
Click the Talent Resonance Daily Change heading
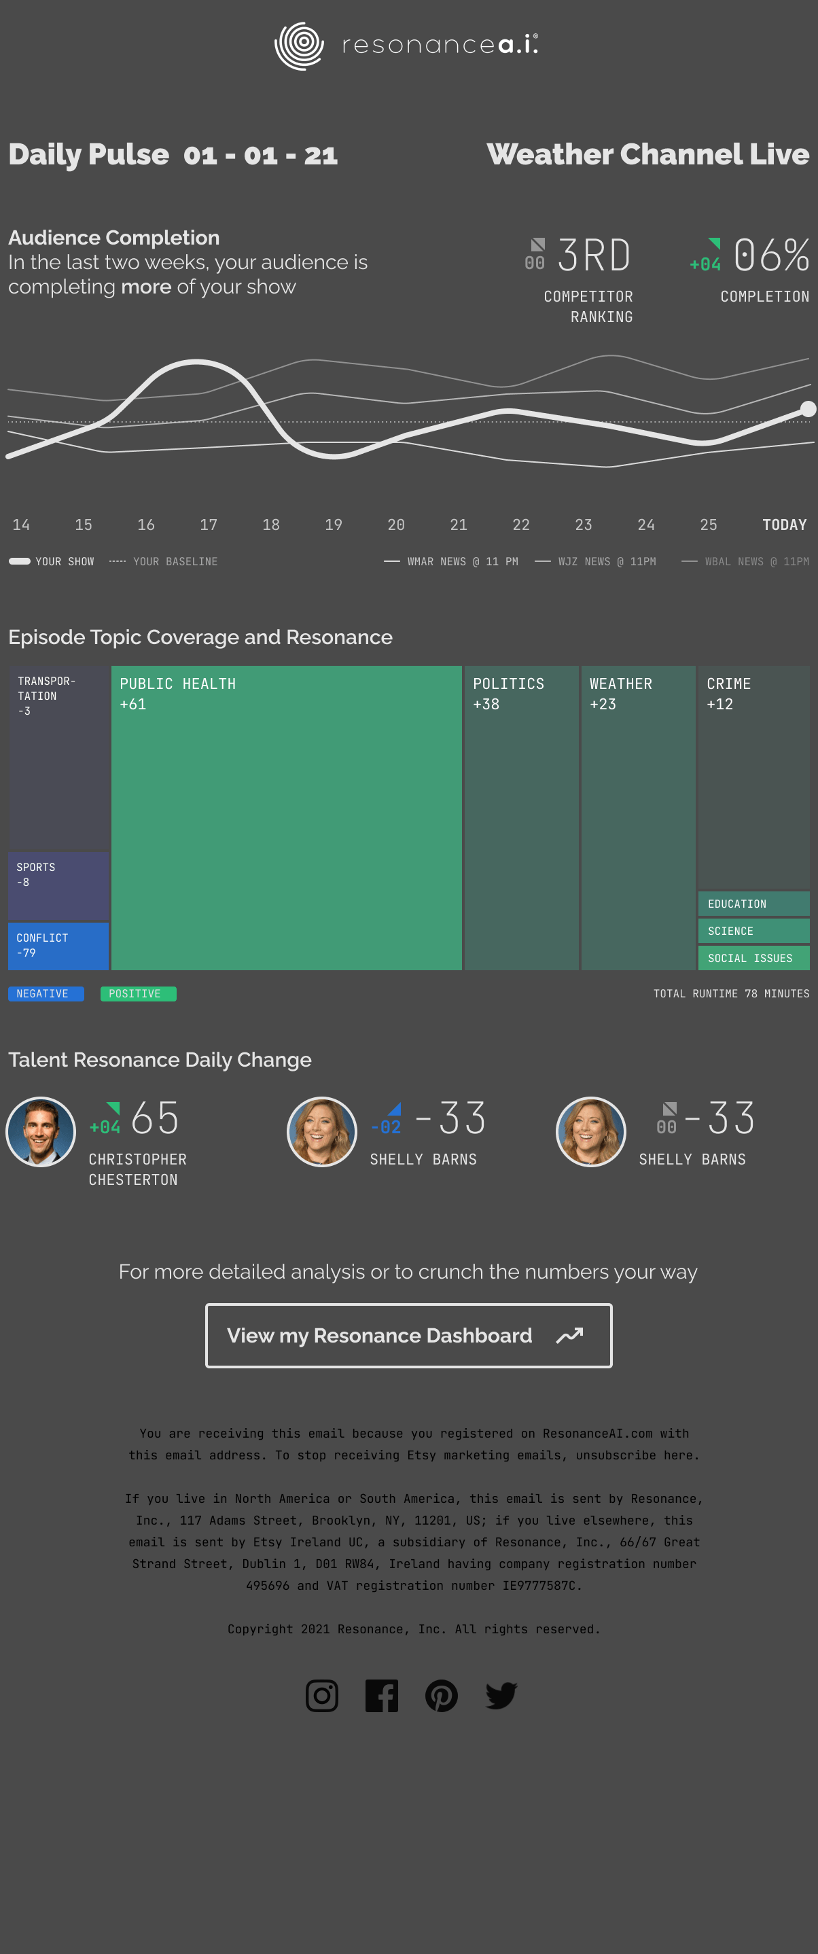[160, 1060]
